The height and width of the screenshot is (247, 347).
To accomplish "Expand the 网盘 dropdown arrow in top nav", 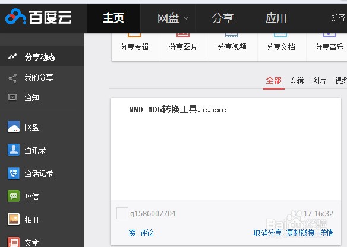I will [x=187, y=18].
